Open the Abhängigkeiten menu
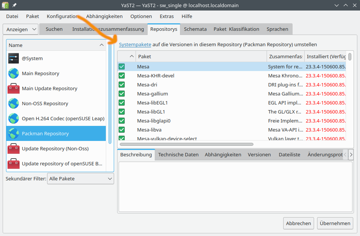 coord(104,16)
